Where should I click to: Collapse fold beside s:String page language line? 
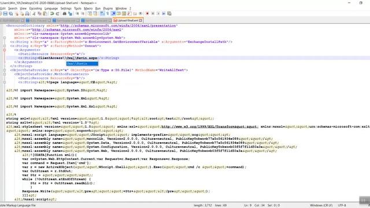tap(5, 82)
